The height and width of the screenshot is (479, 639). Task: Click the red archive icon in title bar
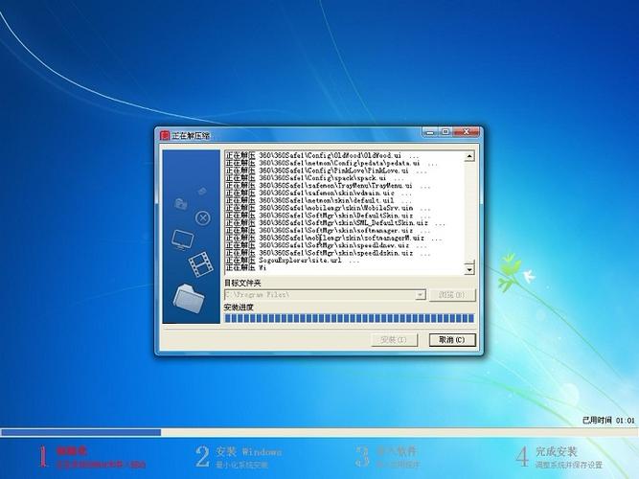[165, 135]
